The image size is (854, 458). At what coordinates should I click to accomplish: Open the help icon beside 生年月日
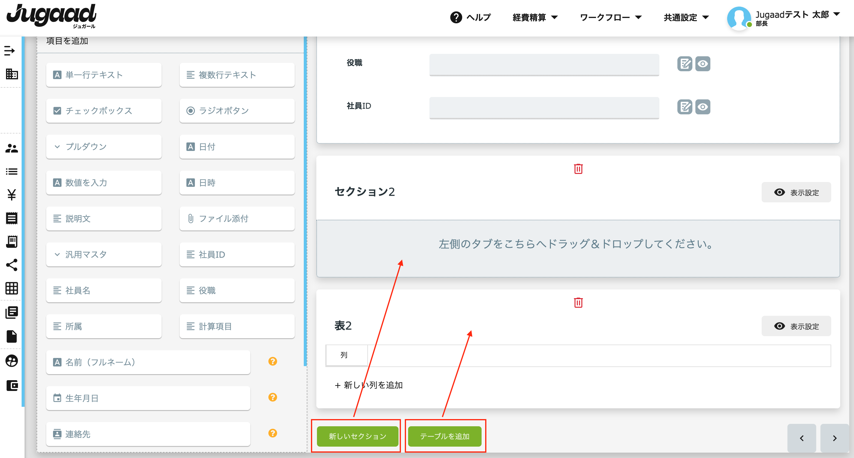click(273, 398)
